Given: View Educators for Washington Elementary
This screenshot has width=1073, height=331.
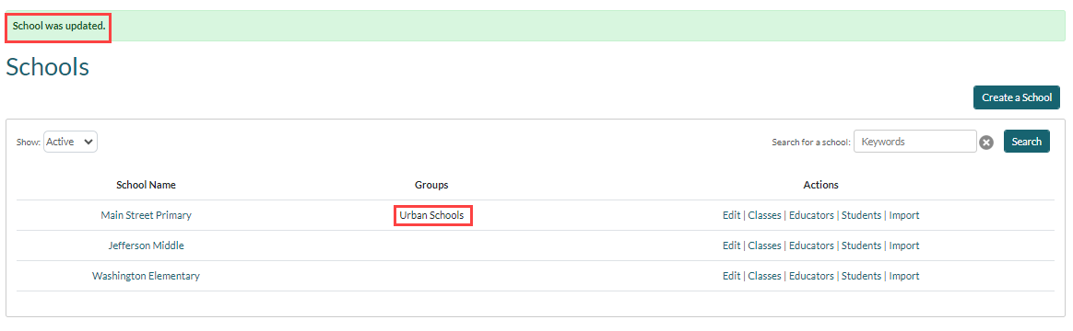Looking at the screenshot, I should 811,277.
